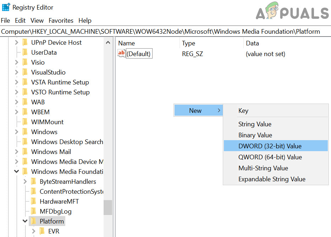Screen dimensions: 331x237
Task: Click the (Default) string value icon
Action: coord(121,53)
